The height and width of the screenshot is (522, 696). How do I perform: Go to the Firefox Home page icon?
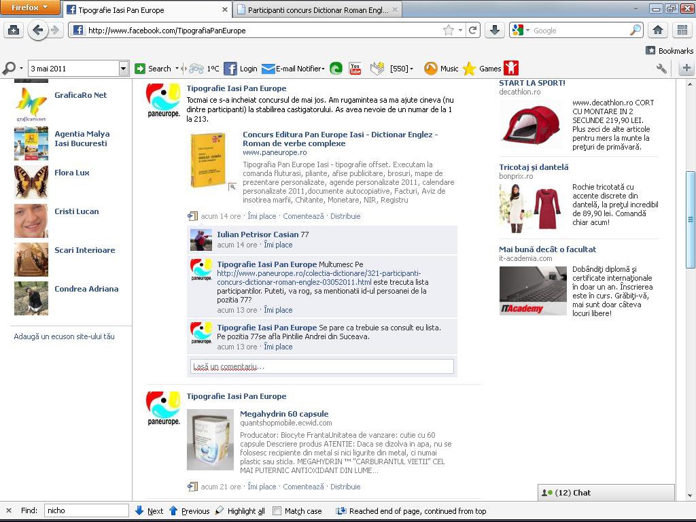coord(658,30)
